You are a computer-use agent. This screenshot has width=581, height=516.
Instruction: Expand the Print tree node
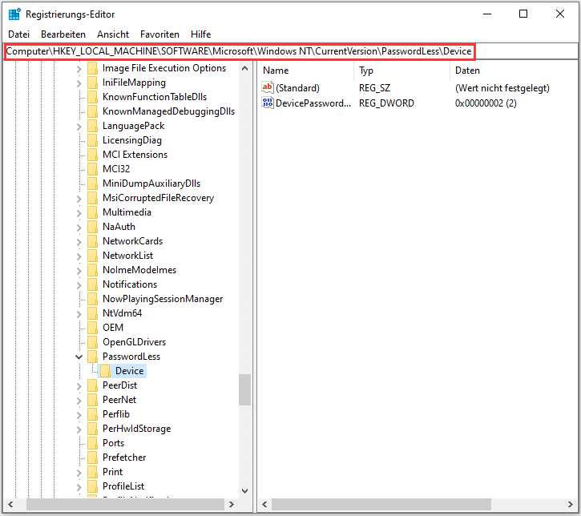click(x=79, y=472)
